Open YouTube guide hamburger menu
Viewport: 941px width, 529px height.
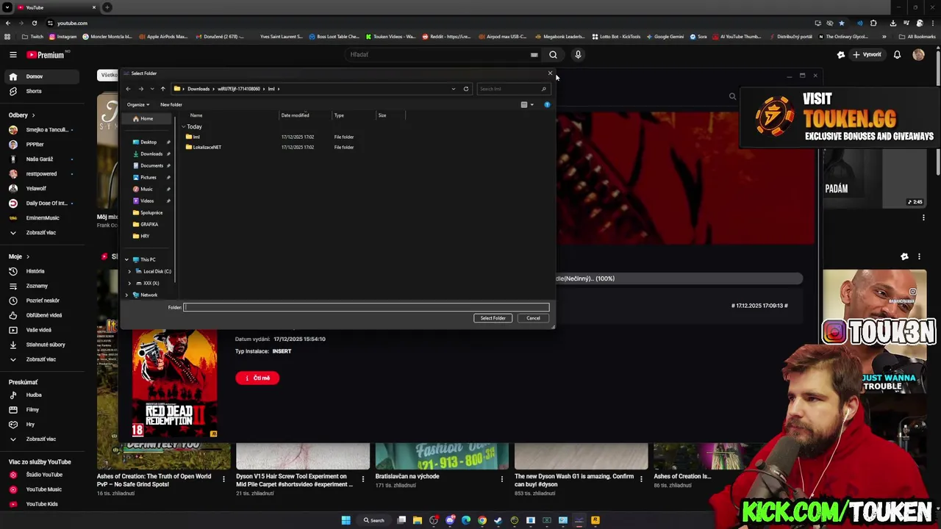pos(13,54)
